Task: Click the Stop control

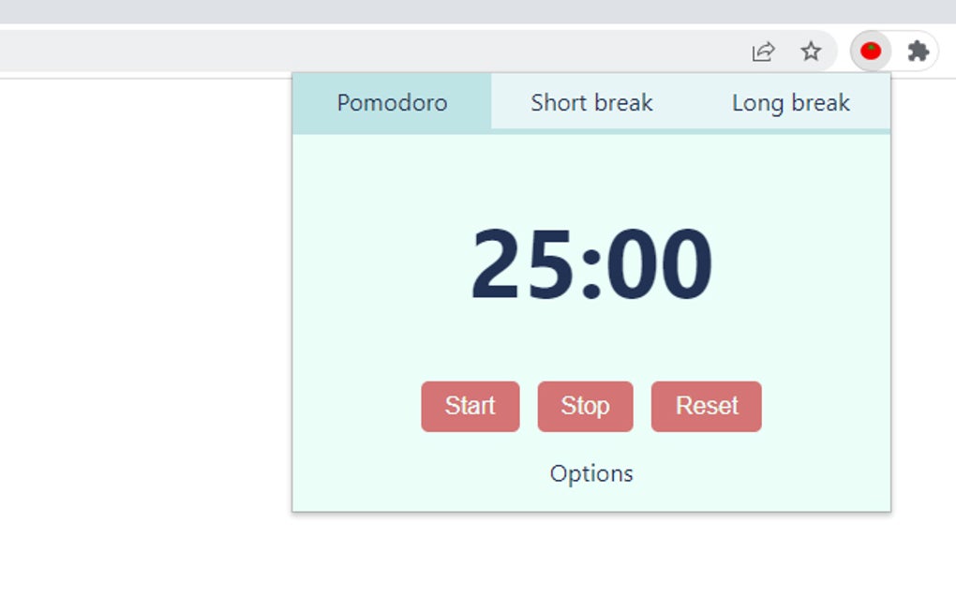Action: point(585,406)
